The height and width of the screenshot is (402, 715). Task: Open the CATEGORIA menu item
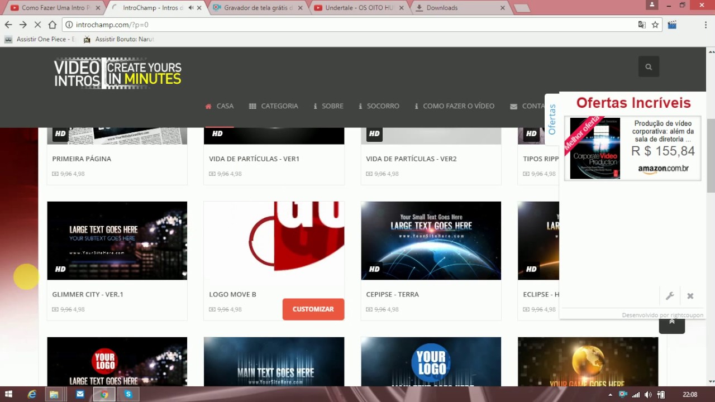[274, 106]
